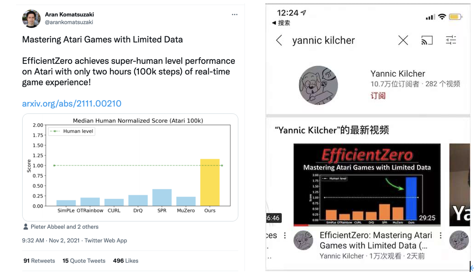This screenshot has height=272, width=474.
Task: Click the @arankomatsuzaki handle
Action: 69,22
